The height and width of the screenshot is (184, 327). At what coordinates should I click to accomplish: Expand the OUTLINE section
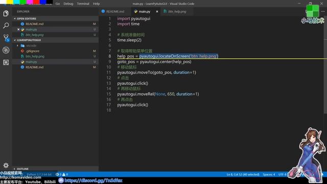15,169
